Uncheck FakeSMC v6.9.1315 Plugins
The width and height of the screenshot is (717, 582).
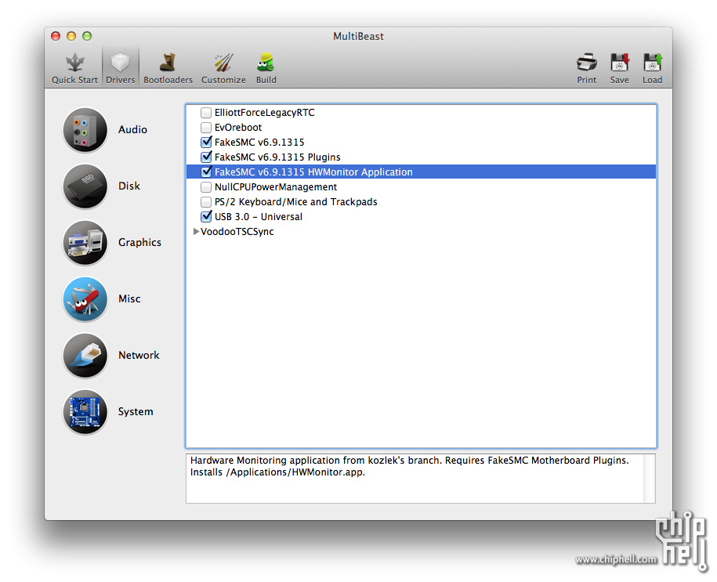[x=206, y=157]
